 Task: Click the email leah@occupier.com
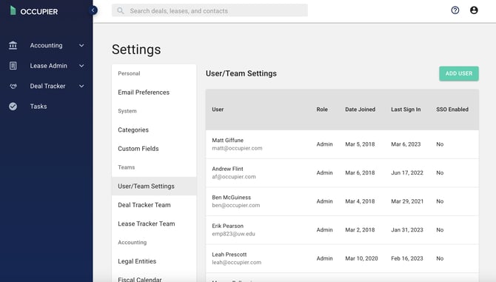(x=237, y=263)
